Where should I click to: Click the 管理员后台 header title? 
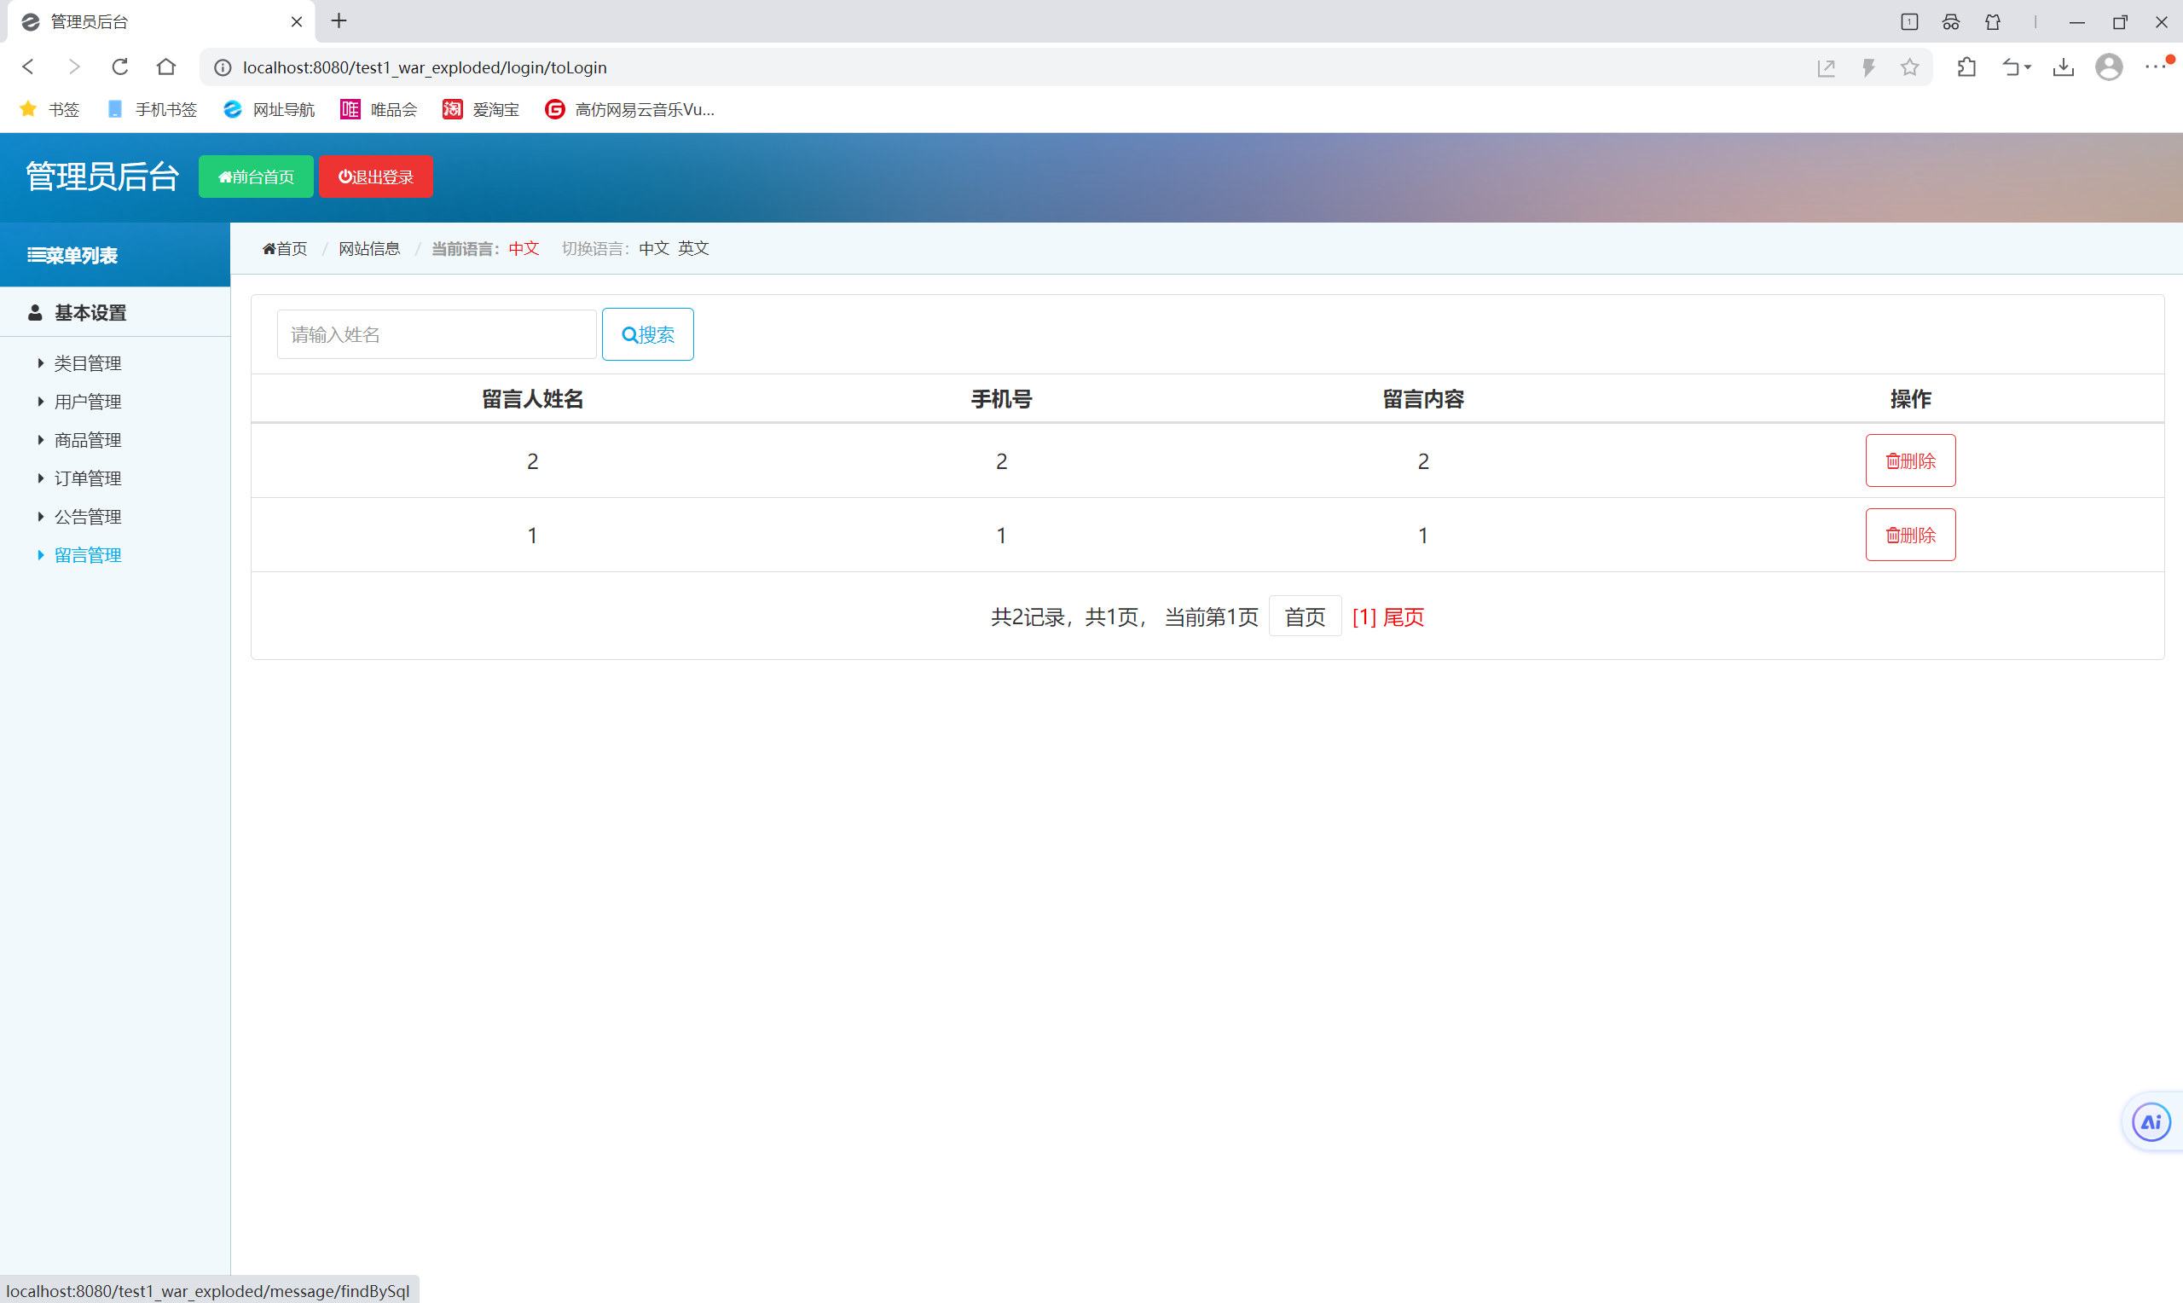pos(102,177)
